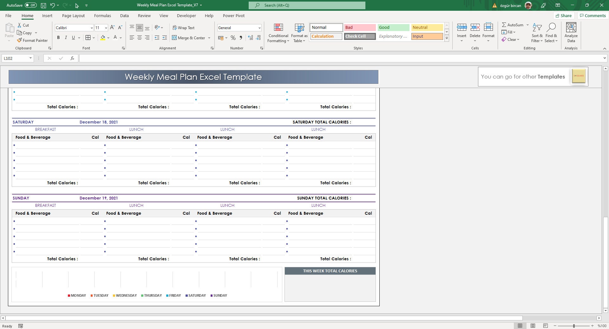The width and height of the screenshot is (609, 329).
Task: Click Decrease Font Size icon
Action: [x=120, y=28]
